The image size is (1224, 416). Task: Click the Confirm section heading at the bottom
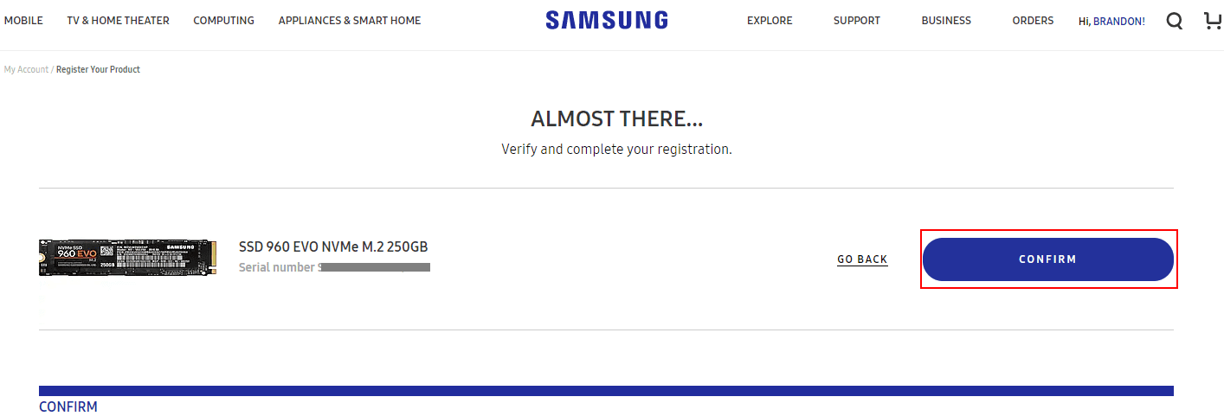click(x=68, y=406)
